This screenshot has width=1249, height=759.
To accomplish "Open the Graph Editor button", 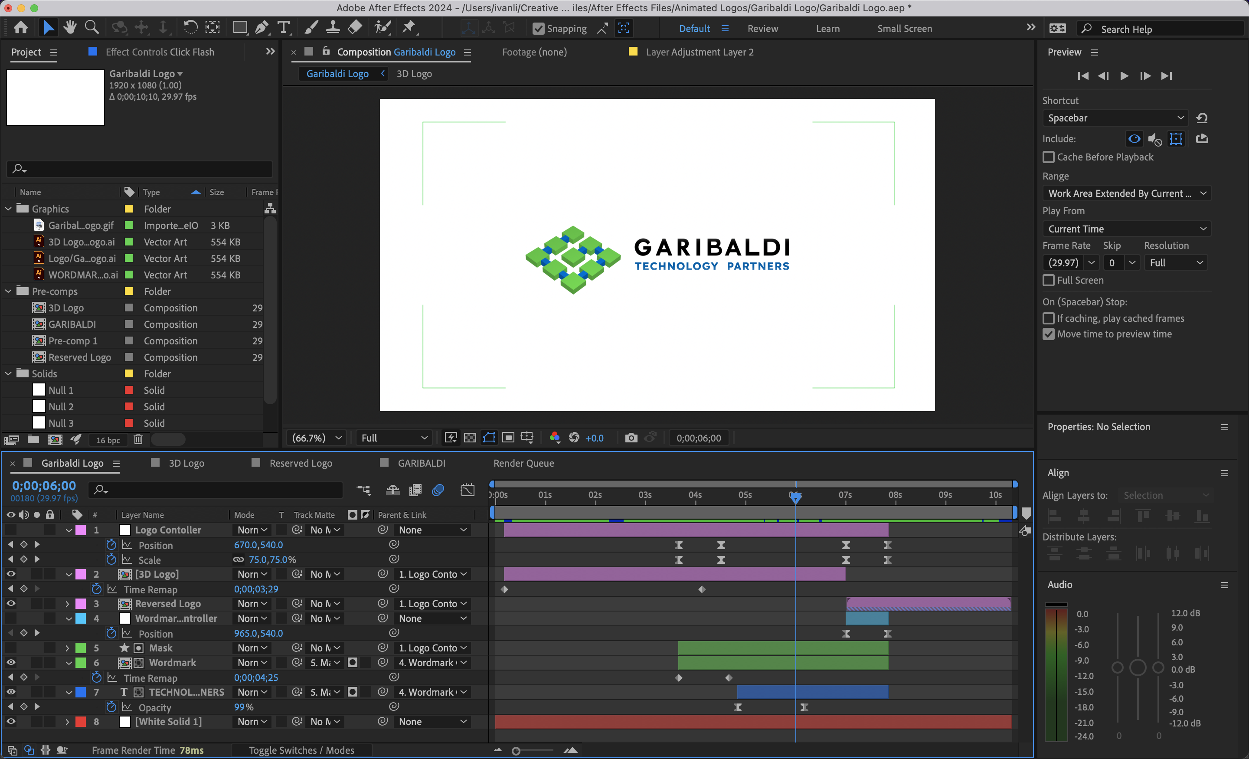I will coord(468,490).
